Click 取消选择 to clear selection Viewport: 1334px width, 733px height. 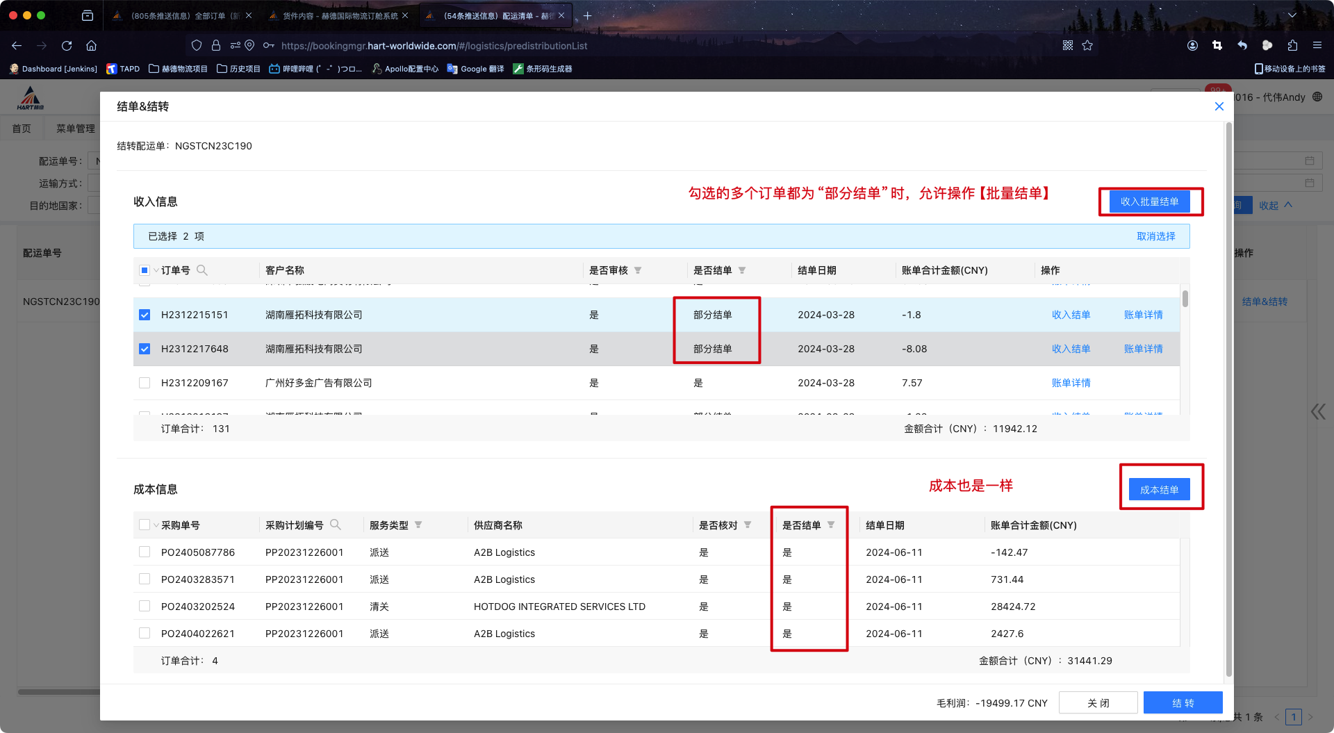click(x=1155, y=236)
